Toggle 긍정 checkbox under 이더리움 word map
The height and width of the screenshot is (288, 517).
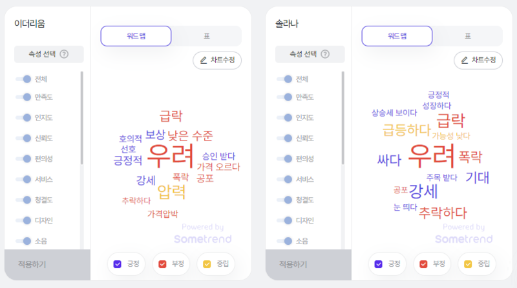[x=118, y=264]
